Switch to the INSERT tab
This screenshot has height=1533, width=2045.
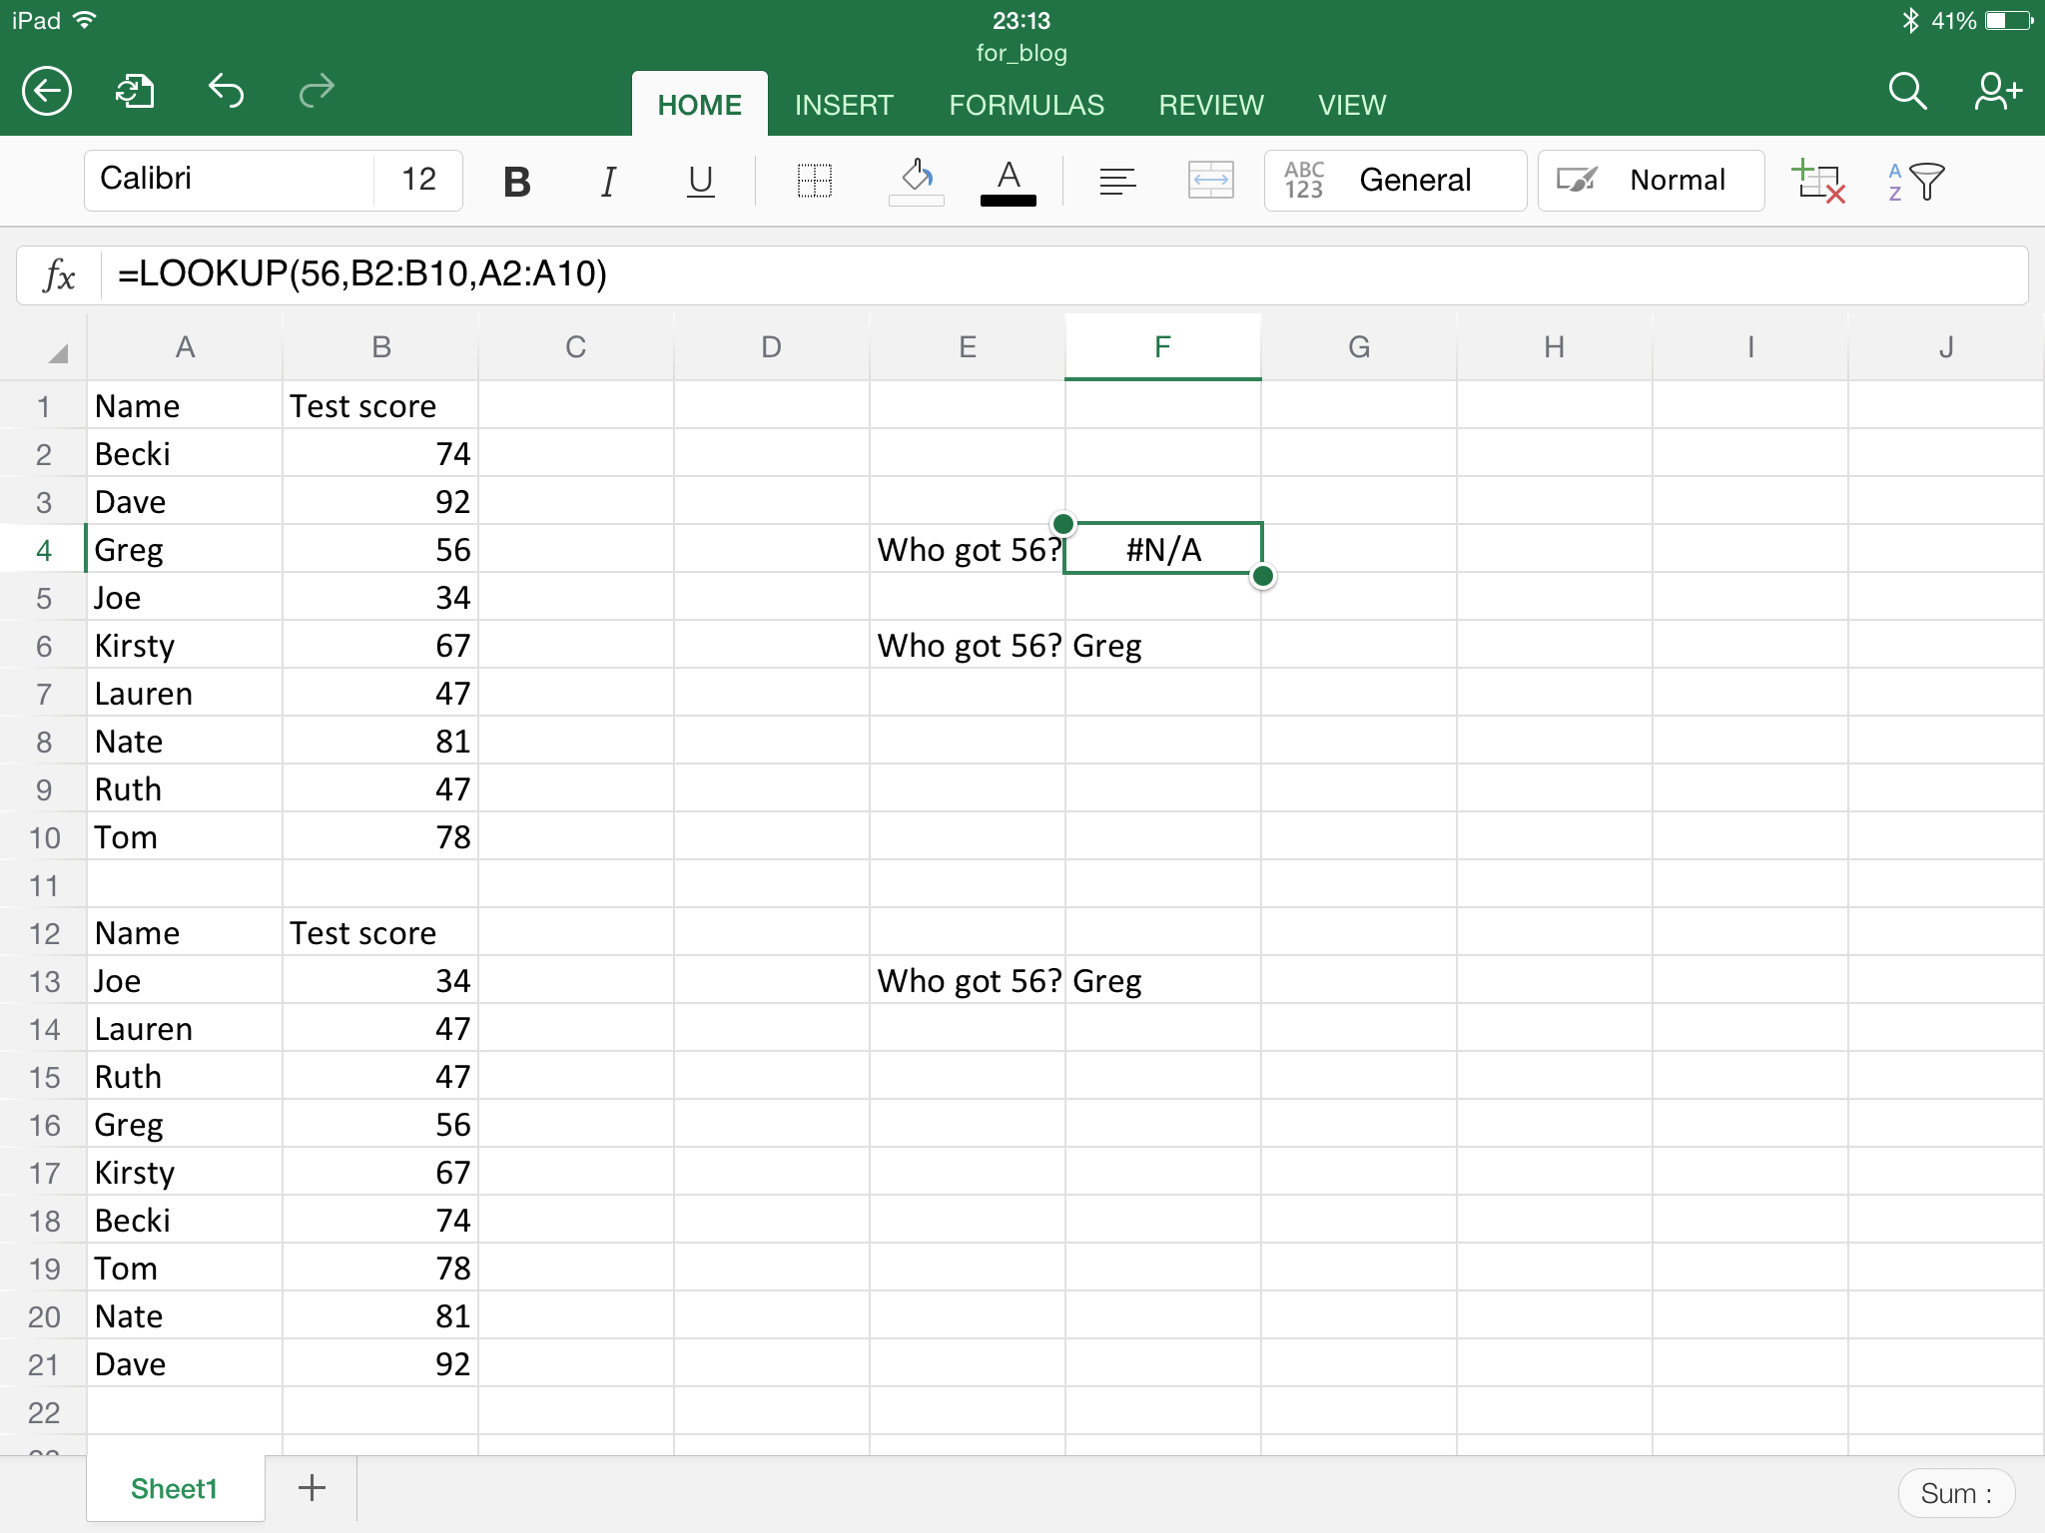point(844,105)
